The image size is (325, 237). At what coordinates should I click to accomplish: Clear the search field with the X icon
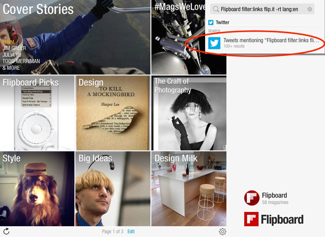tap(310, 9)
